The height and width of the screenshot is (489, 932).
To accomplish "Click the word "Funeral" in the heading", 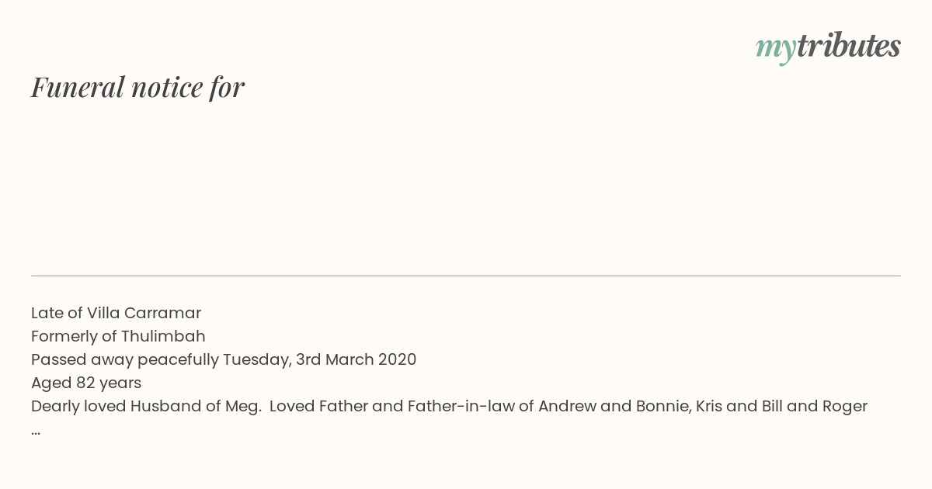I will tap(78, 87).
